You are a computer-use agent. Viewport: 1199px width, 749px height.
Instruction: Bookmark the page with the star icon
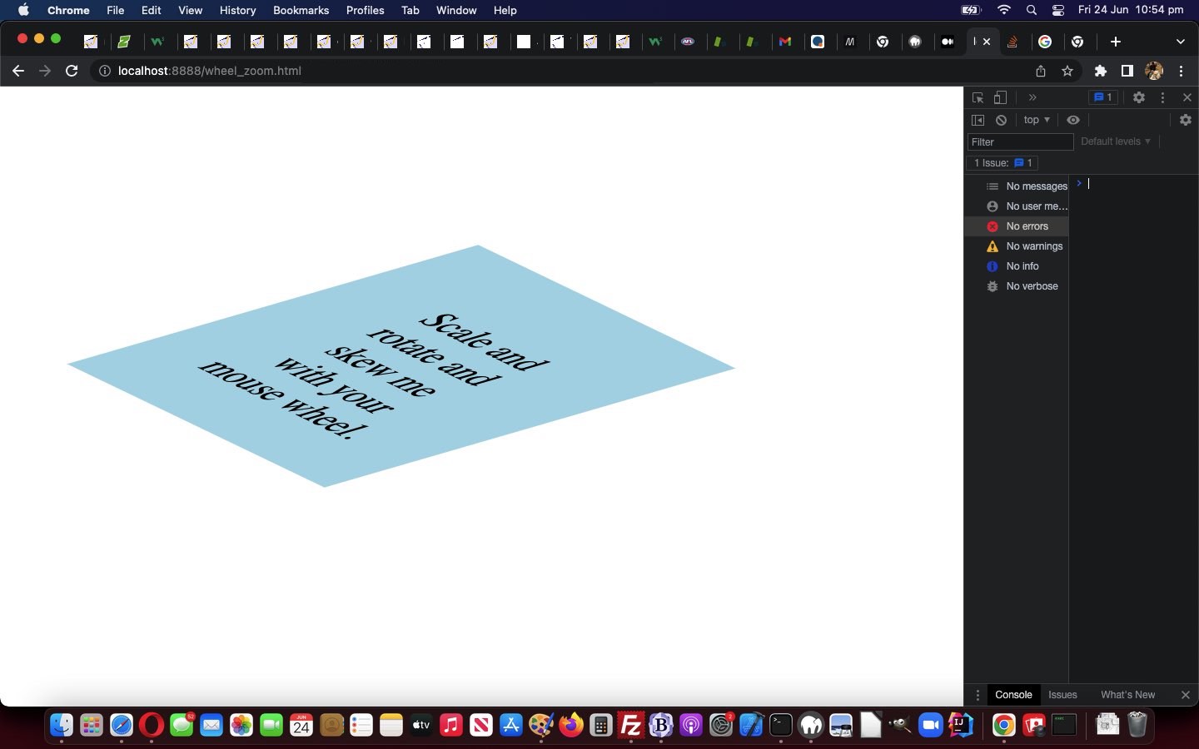pos(1068,72)
